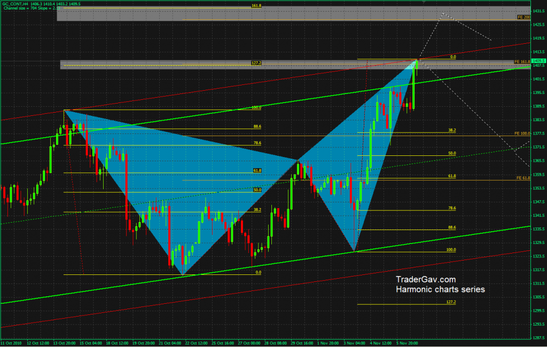Click the 1293.5 price axis label

(x=538, y=325)
